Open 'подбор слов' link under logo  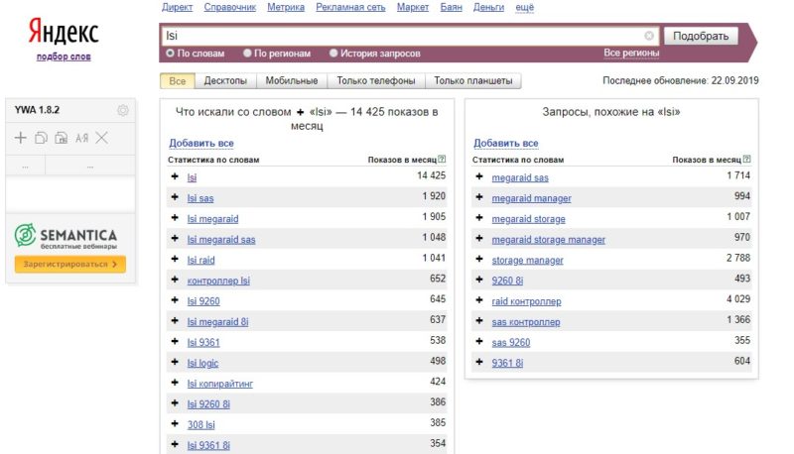pyautogui.click(x=64, y=57)
